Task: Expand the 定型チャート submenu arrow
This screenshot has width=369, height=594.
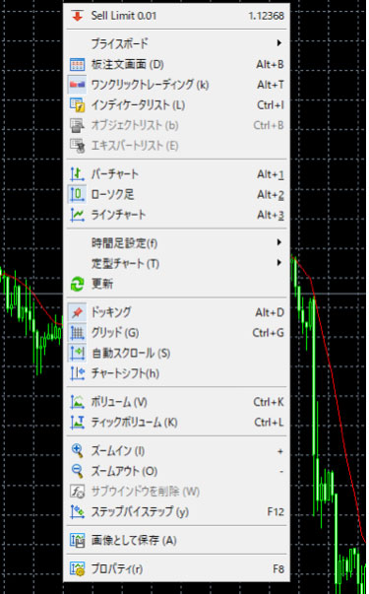Action: coord(278,263)
